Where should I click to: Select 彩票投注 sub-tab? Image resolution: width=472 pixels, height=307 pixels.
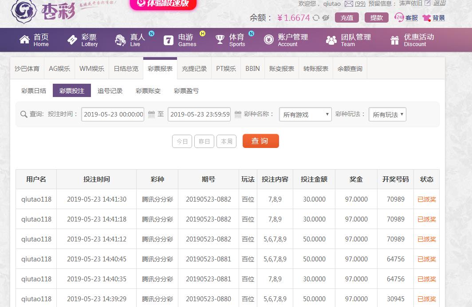point(72,90)
